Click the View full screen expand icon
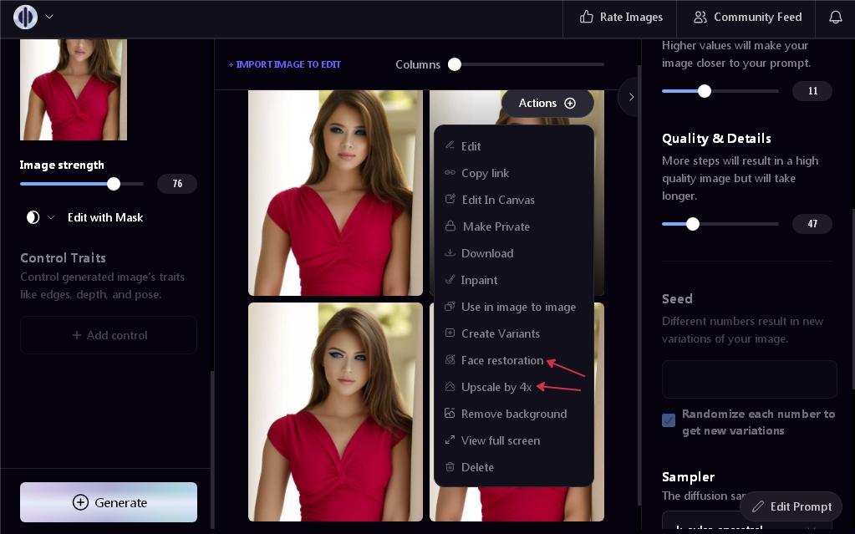The width and height of the screenshot is (855, 534). pyautogui.click(x=450, y=440)
